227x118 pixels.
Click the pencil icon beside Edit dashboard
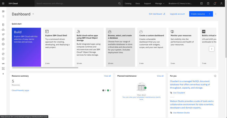coord(164,14)
